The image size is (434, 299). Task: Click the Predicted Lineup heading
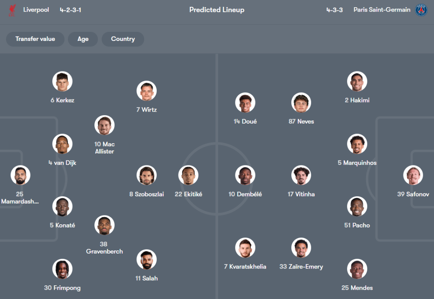click(217, 10)
